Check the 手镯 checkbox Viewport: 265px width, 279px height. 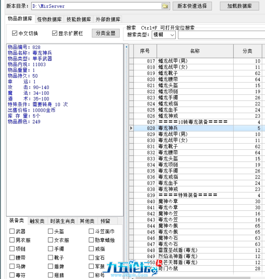(x=51, y=248)
